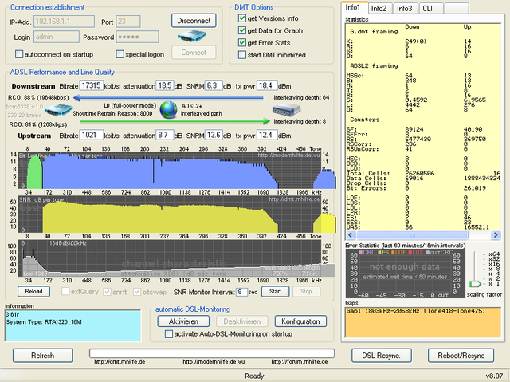Image resolution: width=510 pixels, height=382 pixels.
Task: Click the globe icon in the line quality panel
Action: pos(168,109)
